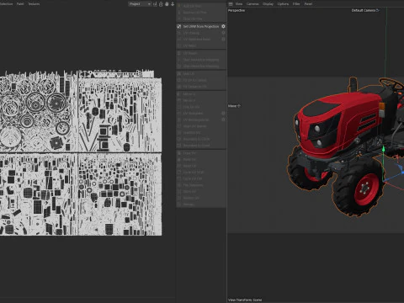Select Cycle UV CCW
The image size is (404, 303).
194,173
